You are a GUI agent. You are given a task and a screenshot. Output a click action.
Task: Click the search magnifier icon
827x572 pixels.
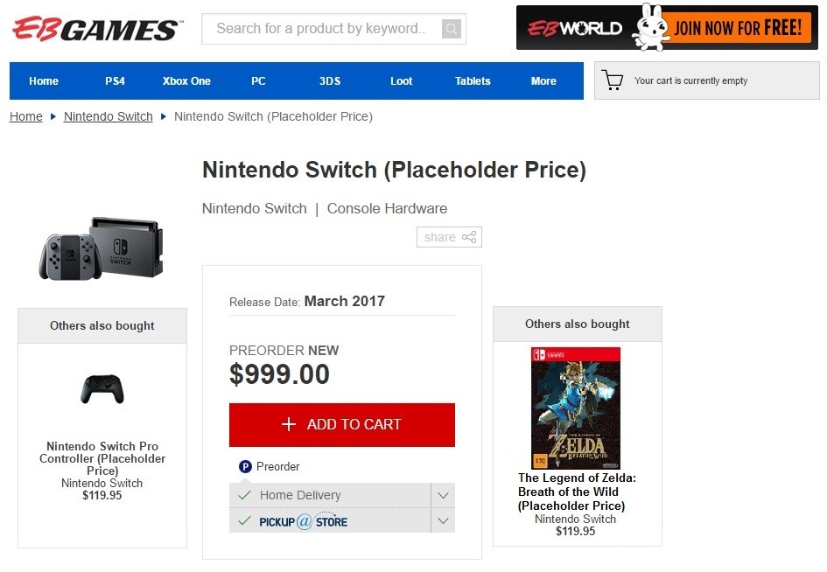(451, 29)
